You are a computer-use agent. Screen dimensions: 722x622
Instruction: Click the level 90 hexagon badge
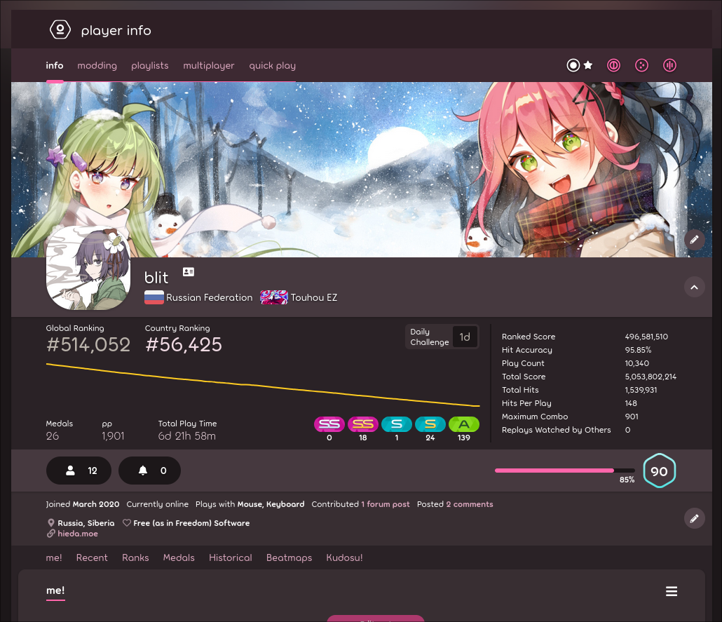[x=659, y=471]
